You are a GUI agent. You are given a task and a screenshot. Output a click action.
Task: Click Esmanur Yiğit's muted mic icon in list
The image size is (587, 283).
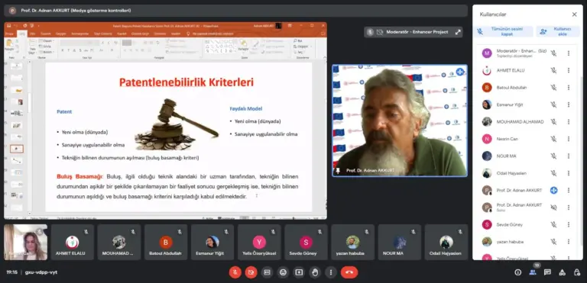553,105
